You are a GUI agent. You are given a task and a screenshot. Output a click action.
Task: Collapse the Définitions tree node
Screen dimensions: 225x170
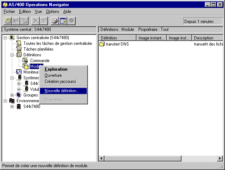pyautogui.click(x=12, y=55)
